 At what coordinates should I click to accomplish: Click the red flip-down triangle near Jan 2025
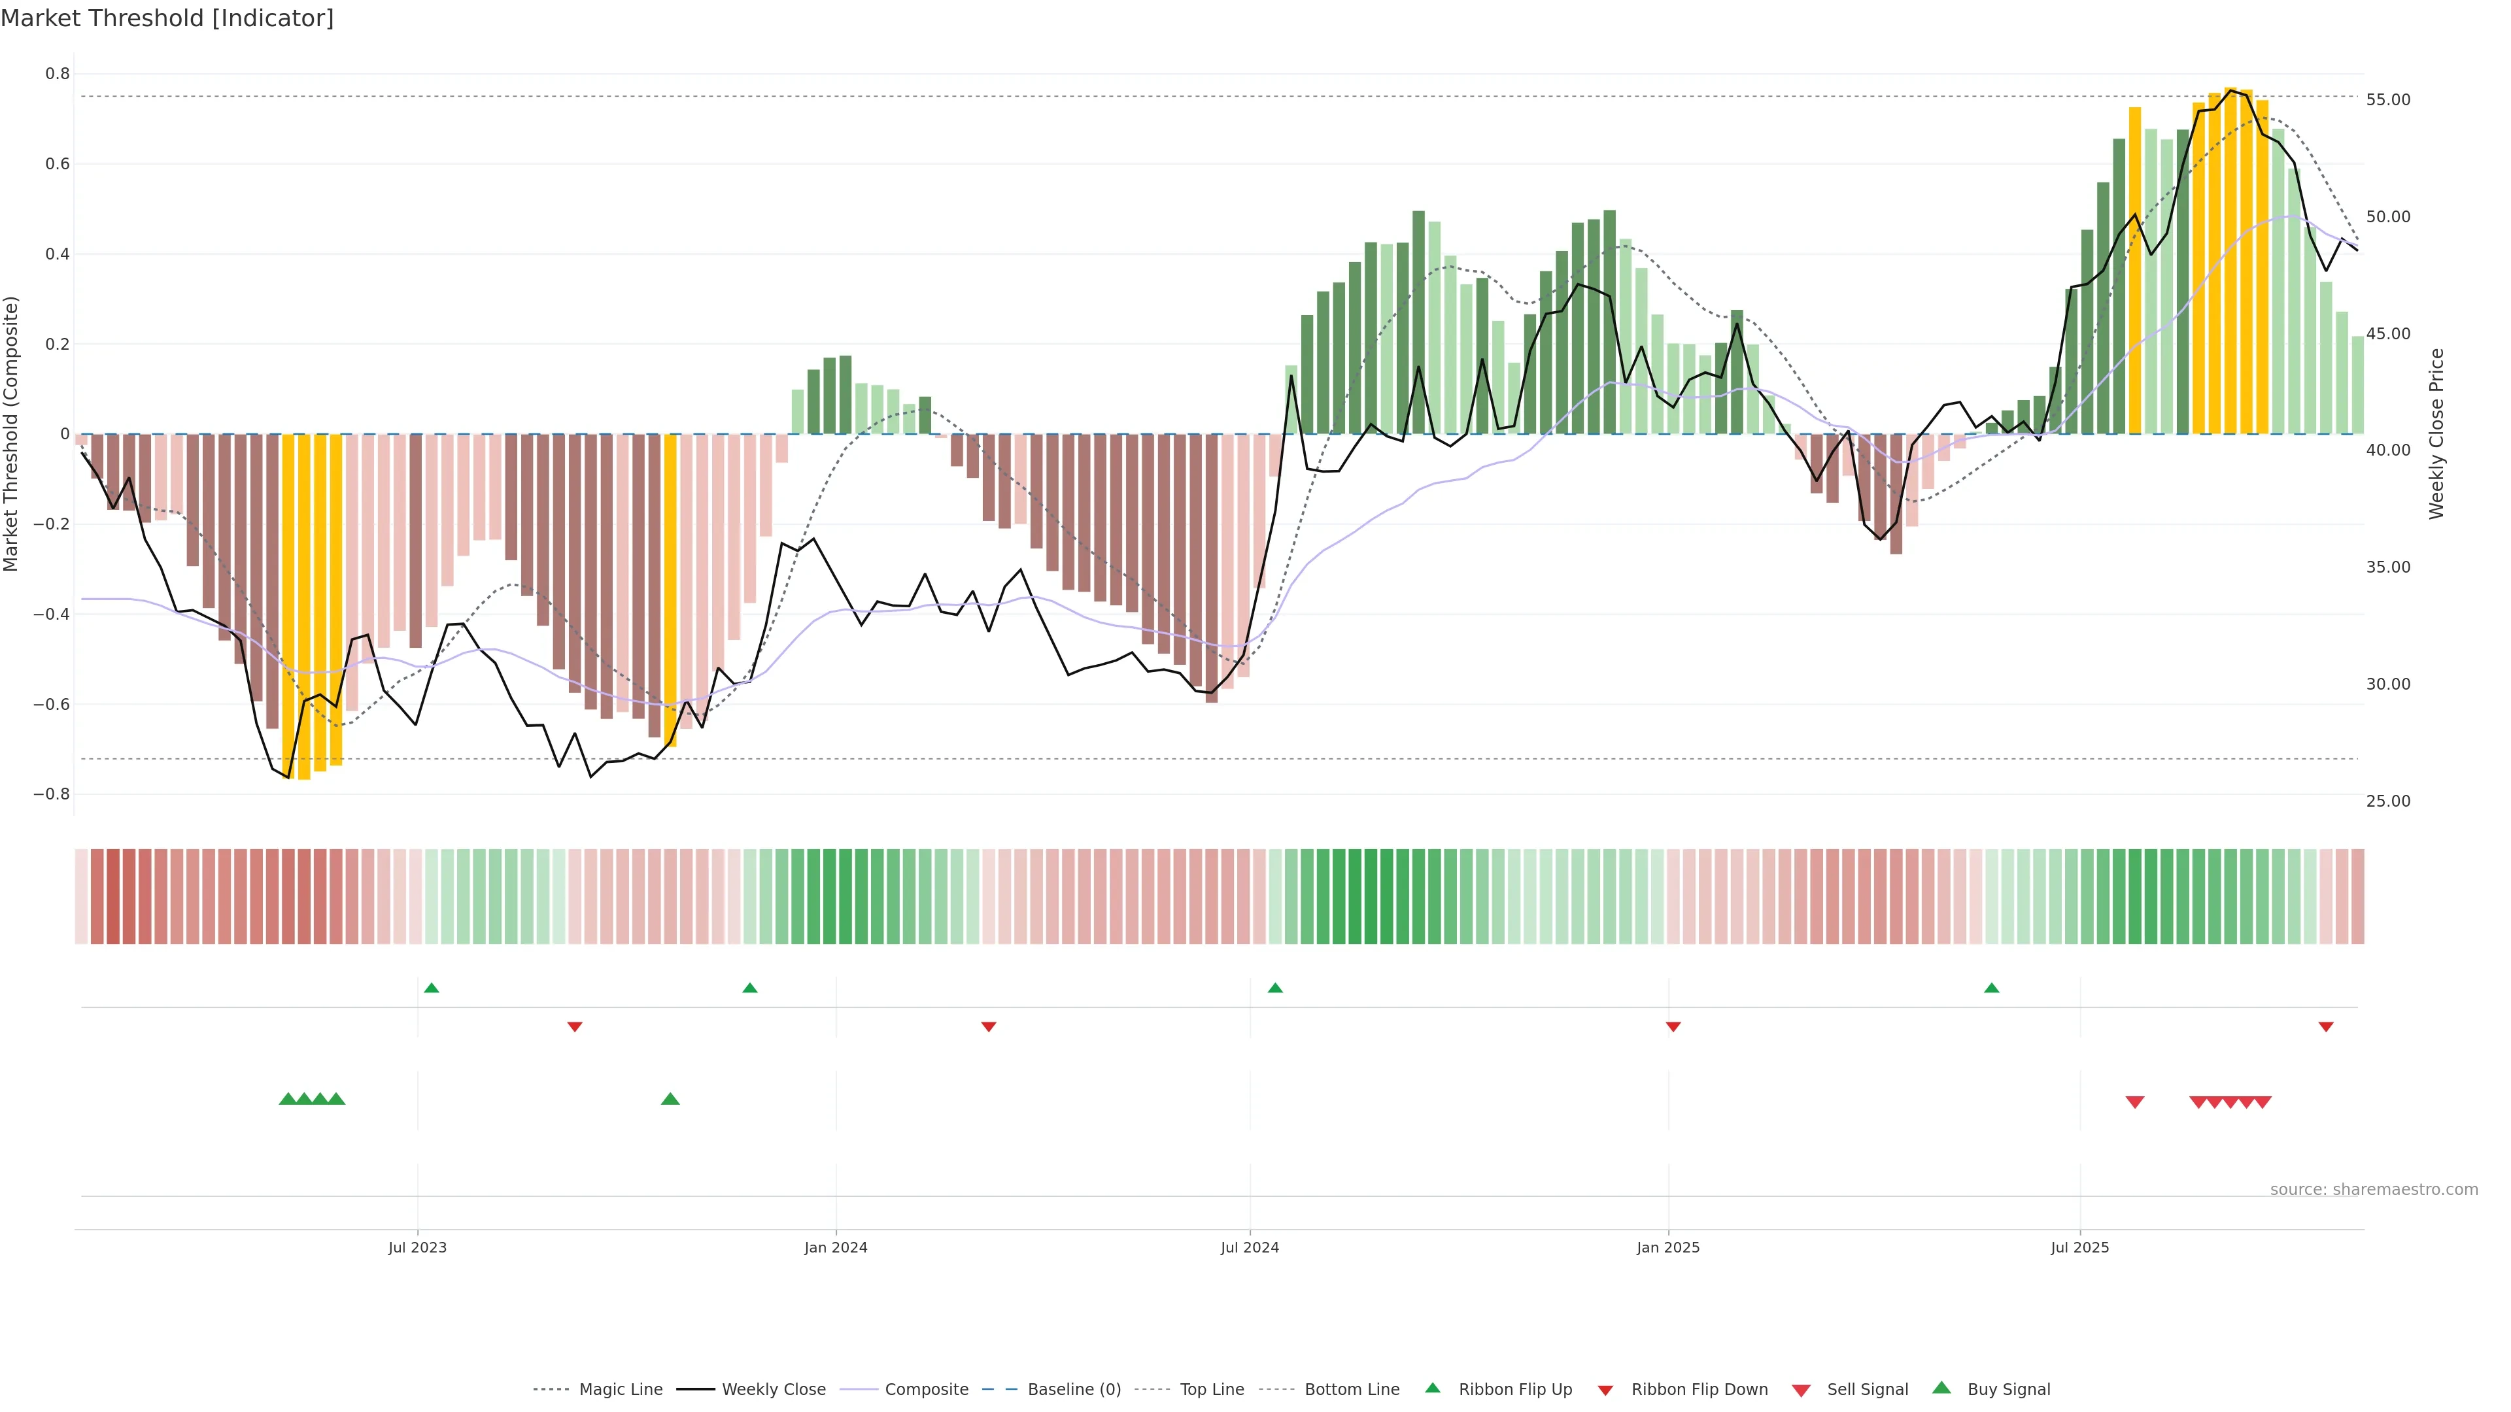(1673, 1026)
